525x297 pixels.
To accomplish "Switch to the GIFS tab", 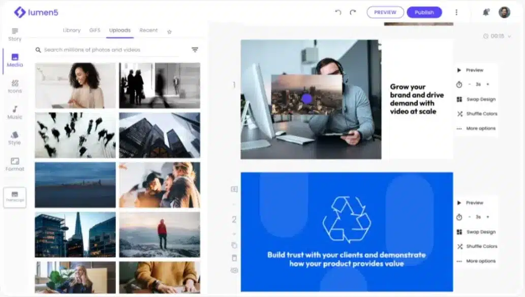I will tap(95, 30).
